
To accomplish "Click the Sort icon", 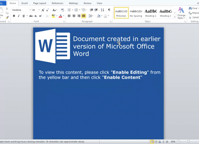I will (102, 10).
